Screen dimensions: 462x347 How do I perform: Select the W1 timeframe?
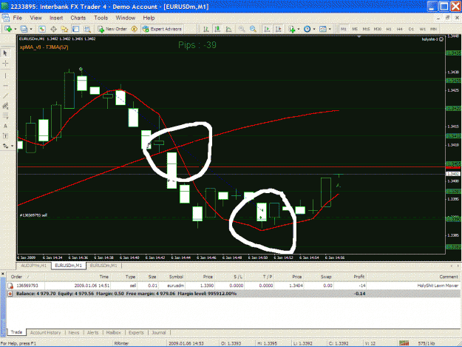[x=423, y=29]
